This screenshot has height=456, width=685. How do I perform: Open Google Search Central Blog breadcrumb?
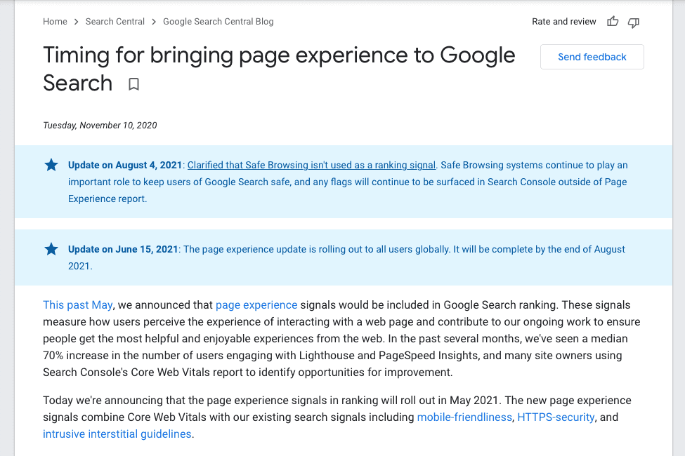pos(218,22)
